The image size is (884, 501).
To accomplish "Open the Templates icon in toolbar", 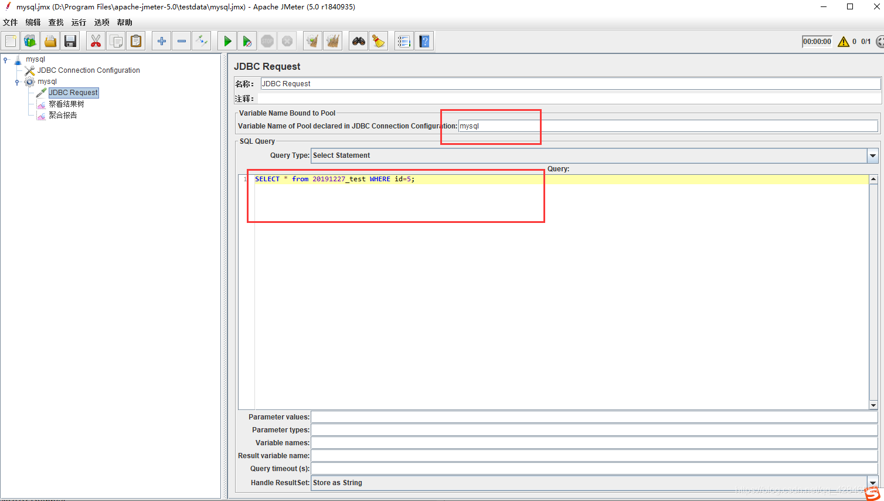I will coord(30,41).
